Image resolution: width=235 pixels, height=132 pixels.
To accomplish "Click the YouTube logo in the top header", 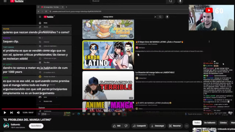I will point(17,1).
